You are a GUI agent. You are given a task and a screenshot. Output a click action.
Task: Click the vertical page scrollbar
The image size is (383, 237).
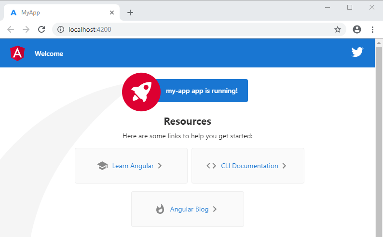379,145
